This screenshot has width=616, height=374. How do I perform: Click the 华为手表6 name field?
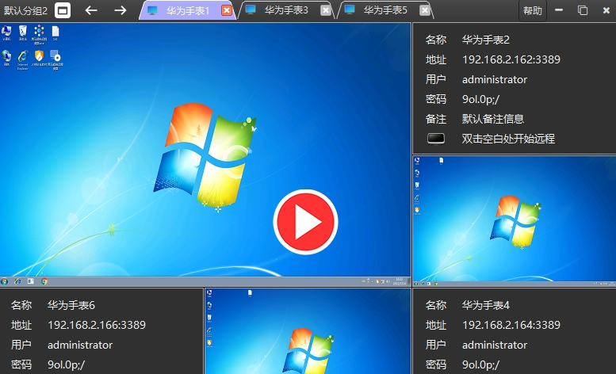click(x=71, y=305)
